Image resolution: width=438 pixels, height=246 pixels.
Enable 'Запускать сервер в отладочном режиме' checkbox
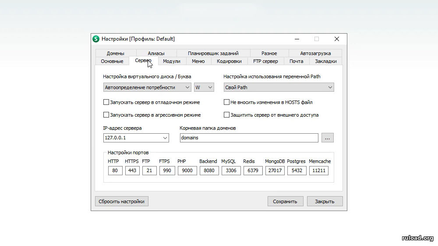point(106,102)
